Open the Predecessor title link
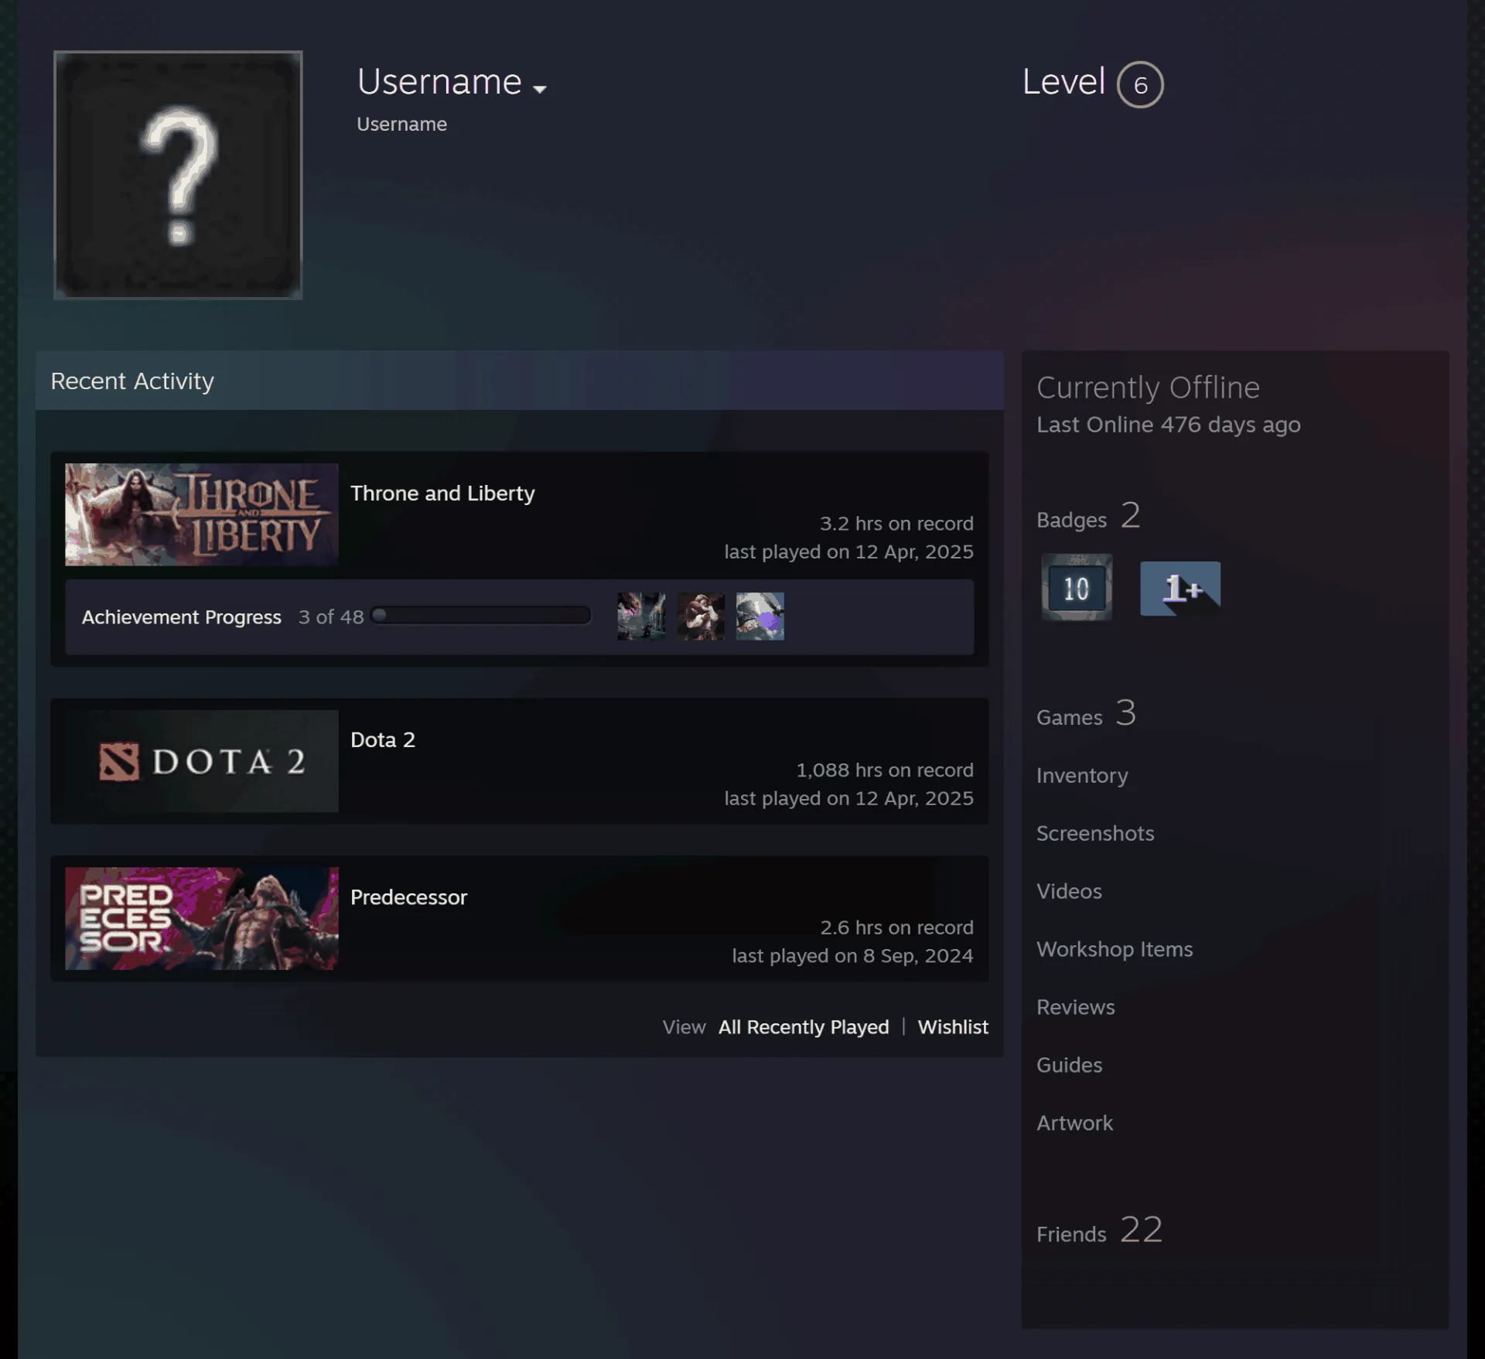The width and height of the screenshot is (1485, 1359). (x=408, y=897)
